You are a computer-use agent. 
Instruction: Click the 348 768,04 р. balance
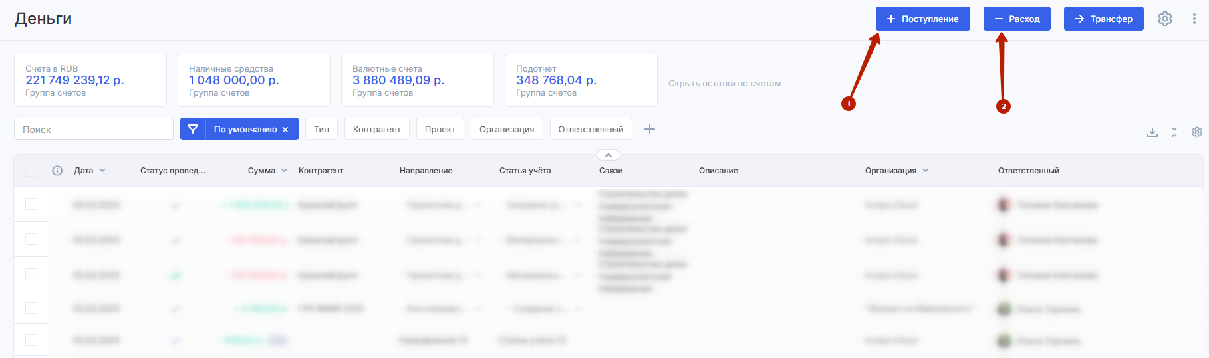point(556,80)
